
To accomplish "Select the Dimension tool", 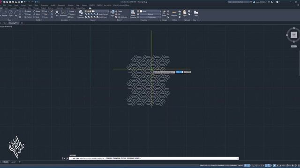I will (x=63, y=14).
